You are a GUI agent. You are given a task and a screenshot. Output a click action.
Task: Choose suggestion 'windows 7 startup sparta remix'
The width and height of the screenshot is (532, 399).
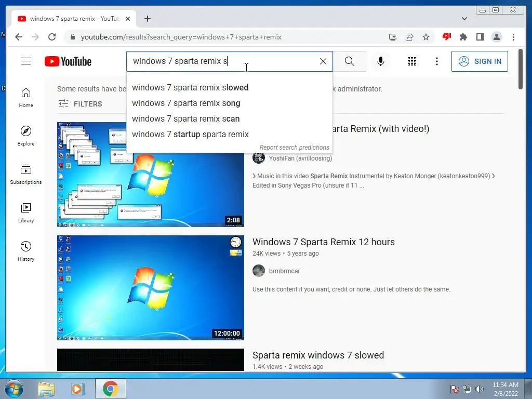(x=229, y=135)
